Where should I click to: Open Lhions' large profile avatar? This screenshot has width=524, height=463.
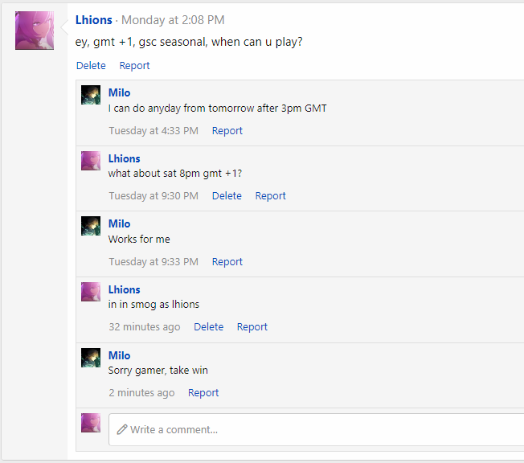point(35,31)
